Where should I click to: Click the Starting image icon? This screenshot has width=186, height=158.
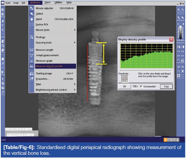tap(32, 73)
